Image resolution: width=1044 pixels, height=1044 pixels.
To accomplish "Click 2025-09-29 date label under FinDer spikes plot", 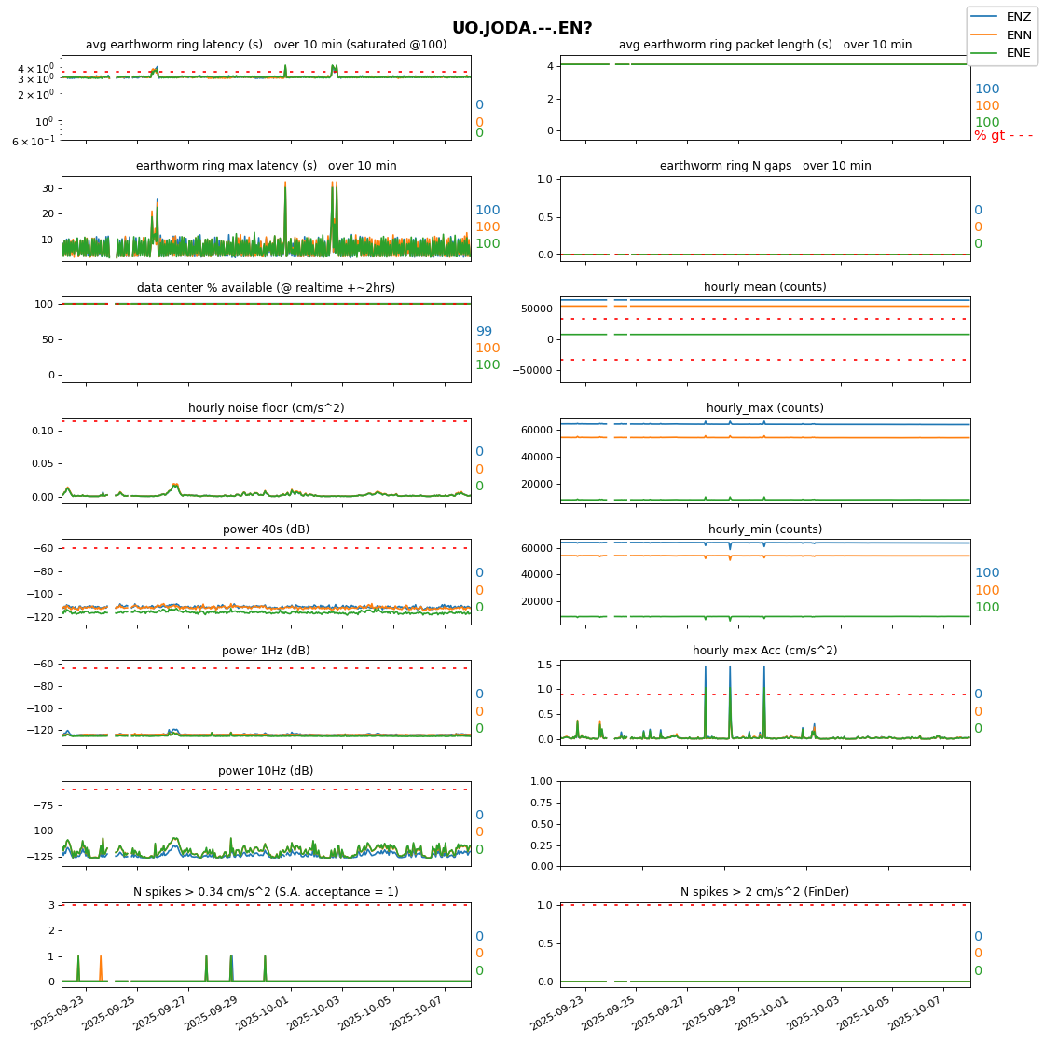I will 712,1011.
